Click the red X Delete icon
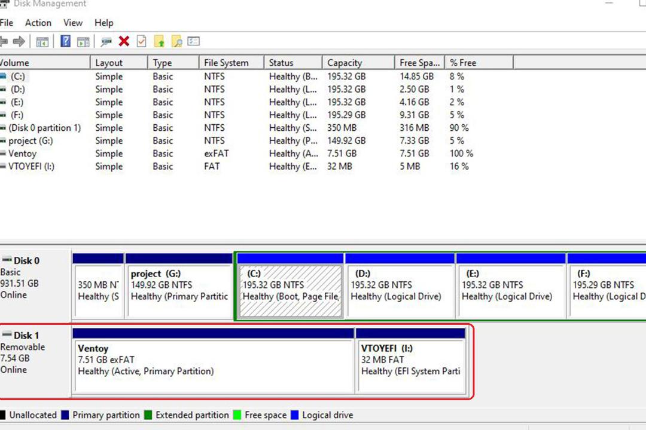 tap(124, 41)
